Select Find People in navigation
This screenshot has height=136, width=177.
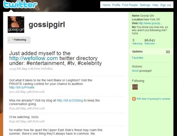pyautogui.click(x=130, y=5)
